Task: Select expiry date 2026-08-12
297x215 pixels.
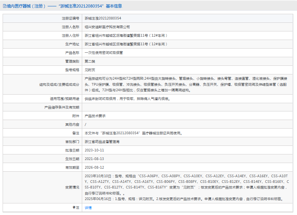Action: [94, 168]
